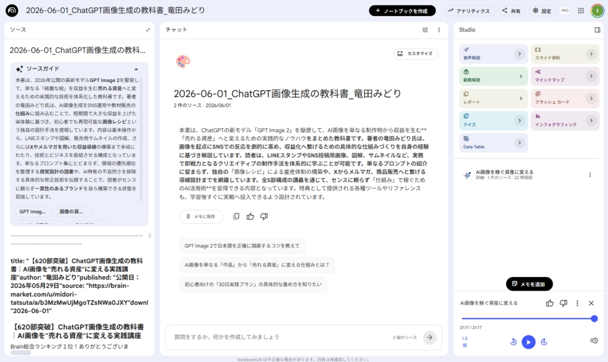Select the GPT Imag... topic chip
The width and height of the screenshot is (608, 362).
coord(33,212)
